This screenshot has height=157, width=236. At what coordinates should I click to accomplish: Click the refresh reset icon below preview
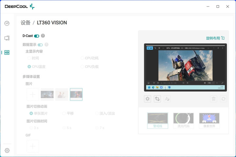223,99
